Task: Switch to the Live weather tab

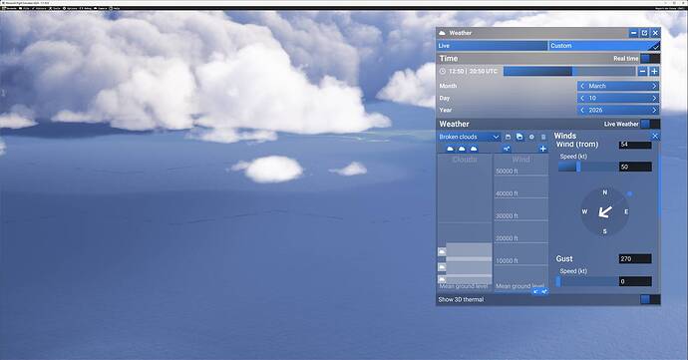Action: pyautogui.click(x=492, y=46)
